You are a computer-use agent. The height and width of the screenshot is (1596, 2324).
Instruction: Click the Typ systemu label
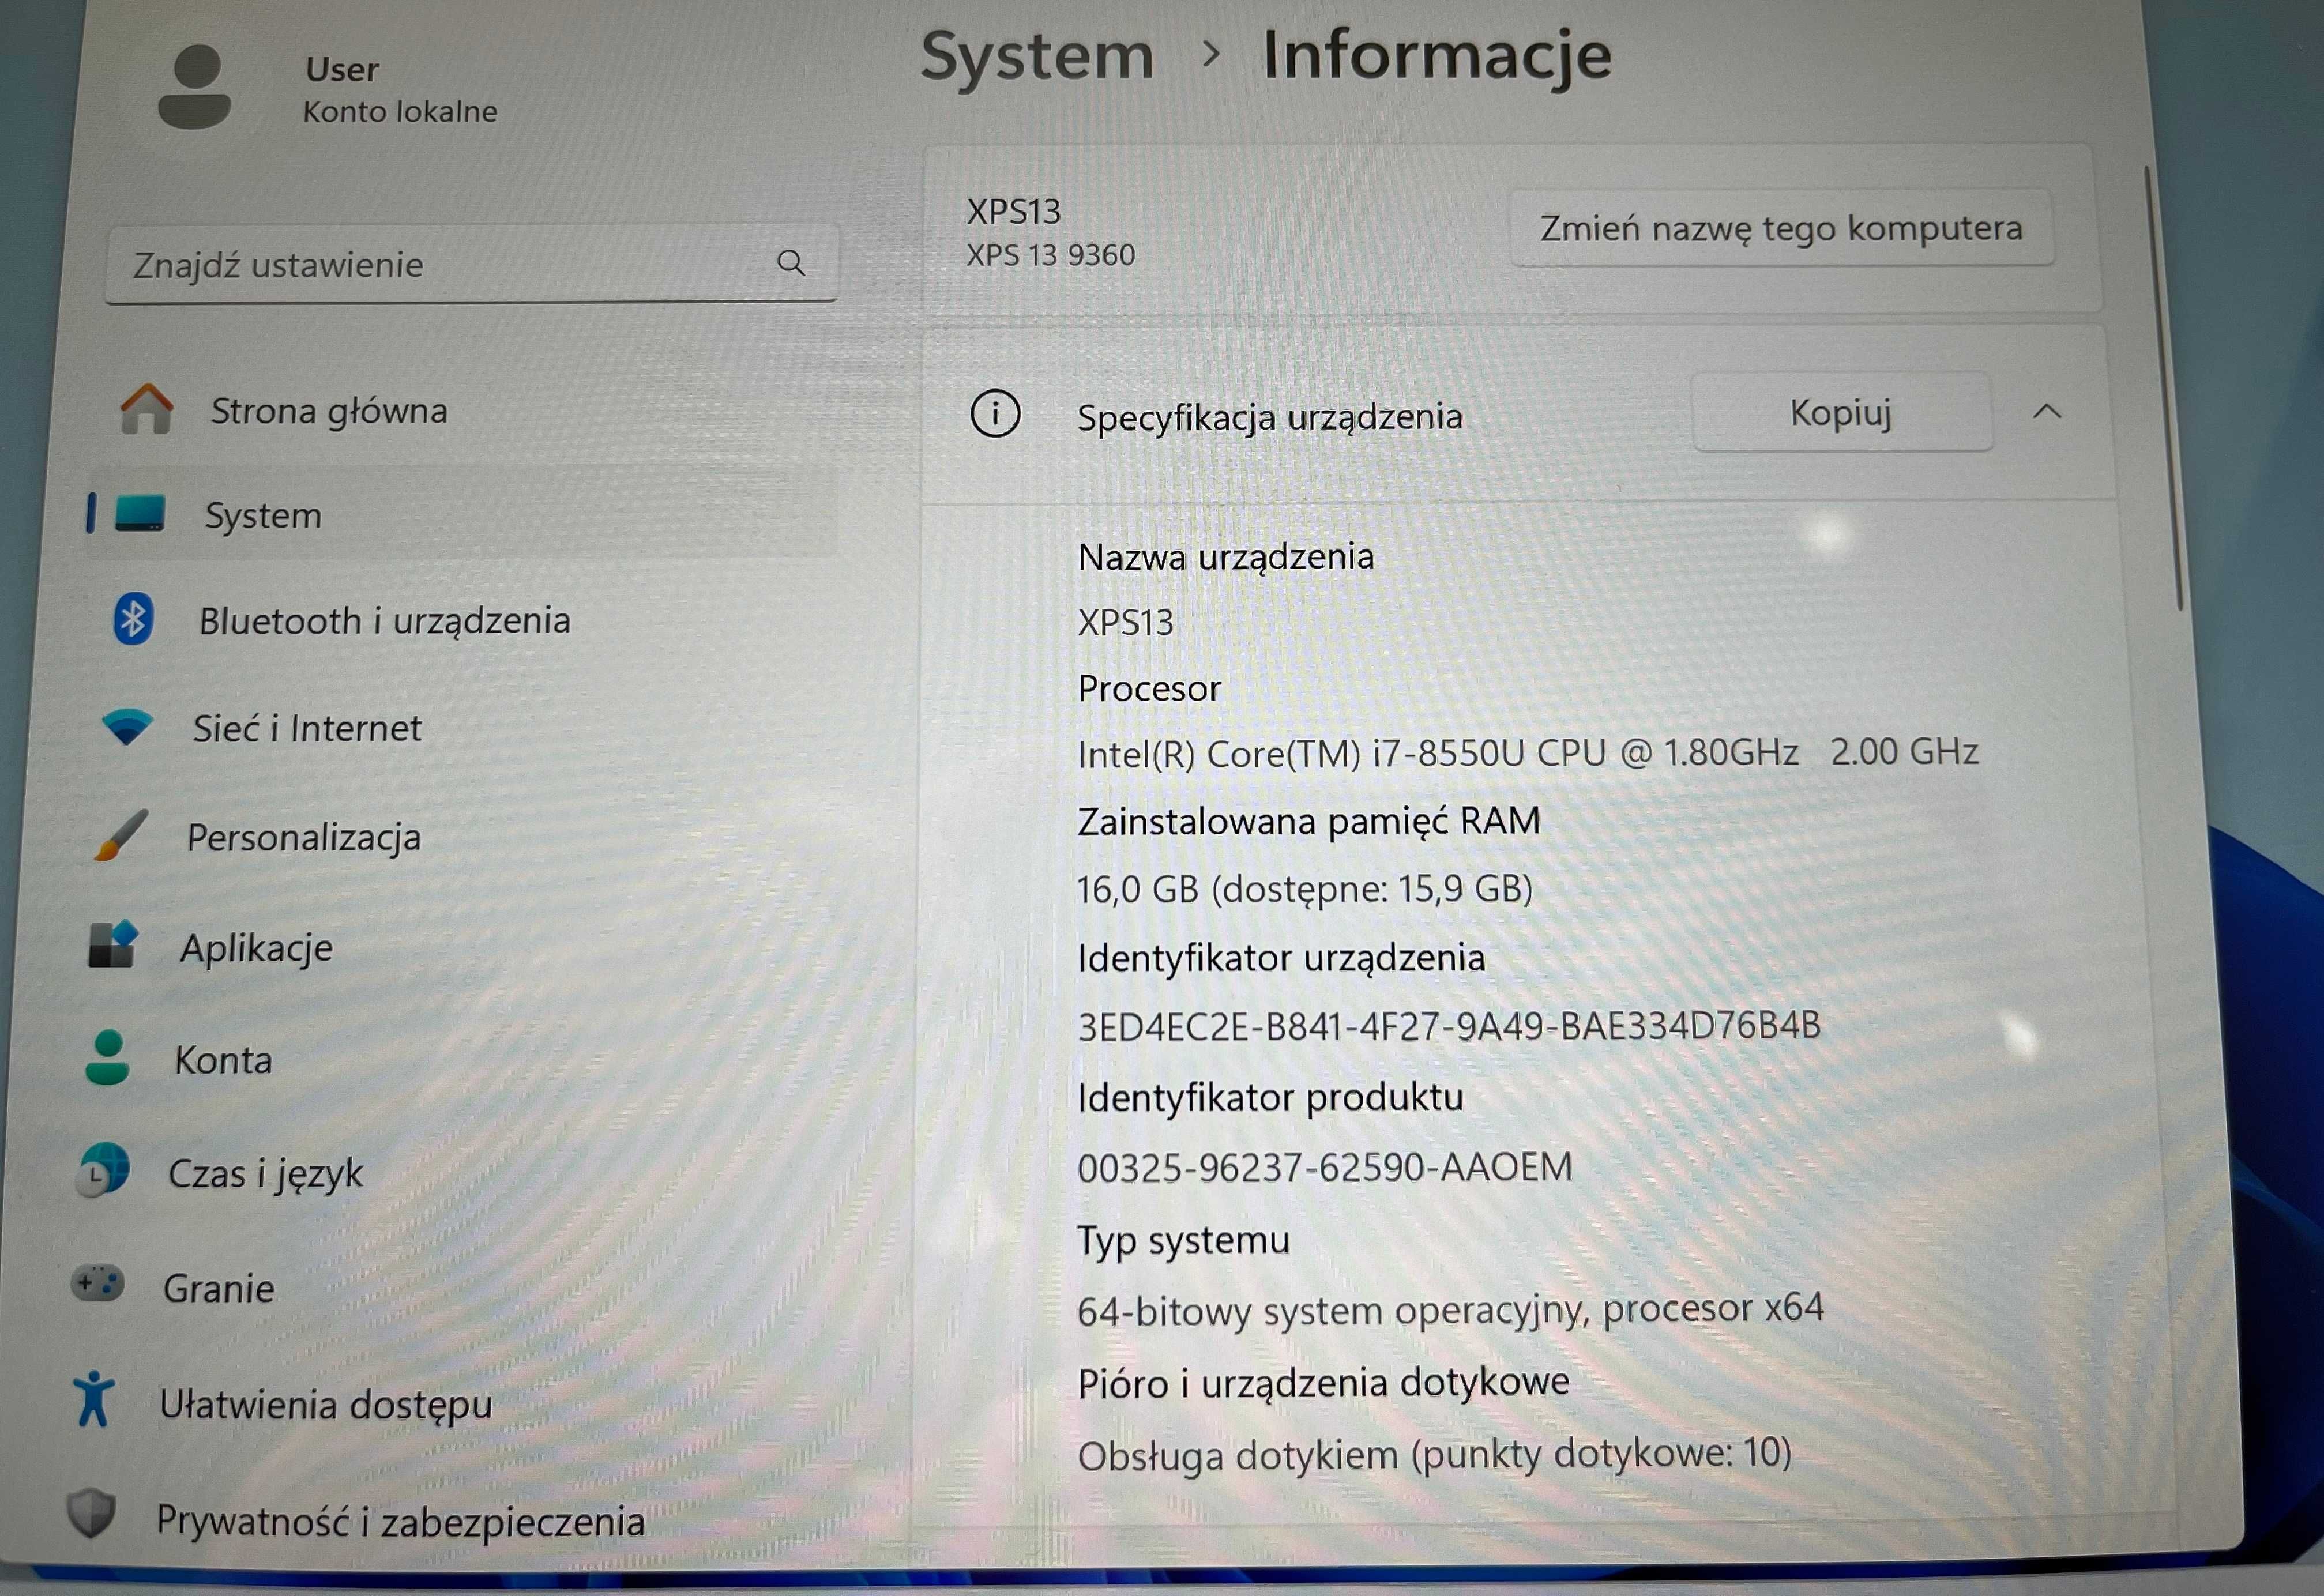1183,1241
